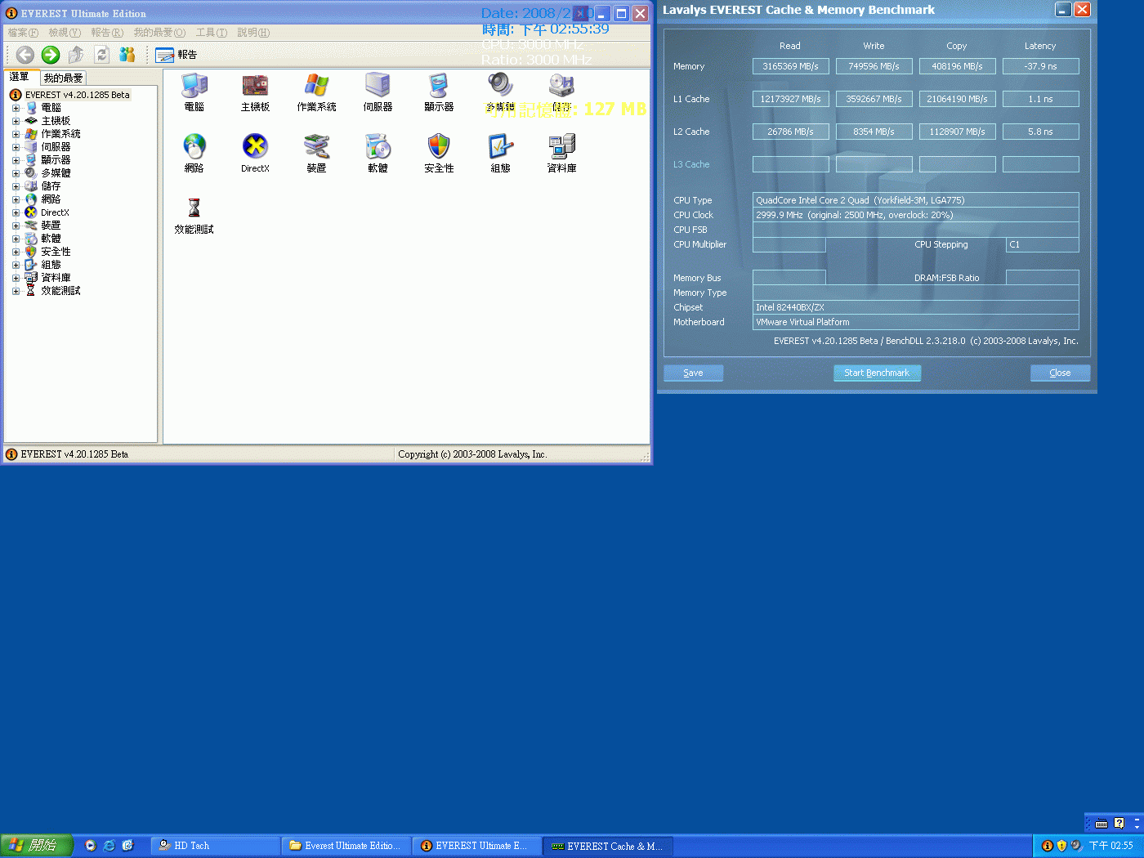
Task: Expand the 伺服器 tree node
Action: click(16, 147)
